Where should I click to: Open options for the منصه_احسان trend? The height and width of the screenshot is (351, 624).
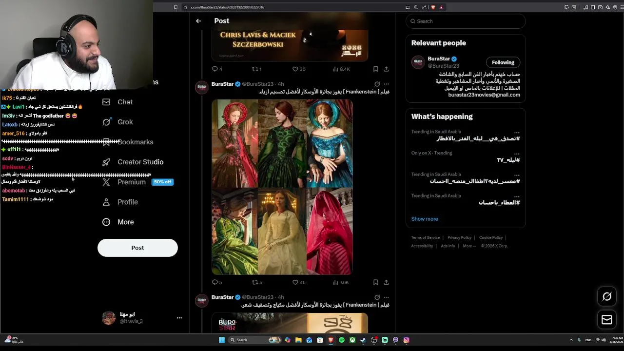click(x=517, y=175)
